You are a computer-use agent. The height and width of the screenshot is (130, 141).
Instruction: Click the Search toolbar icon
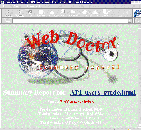point(63,13)
